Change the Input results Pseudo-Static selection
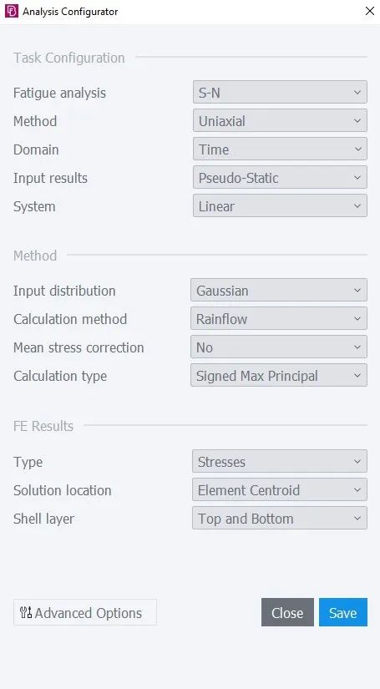The image size is (380, 689). (x=280, y=178)
